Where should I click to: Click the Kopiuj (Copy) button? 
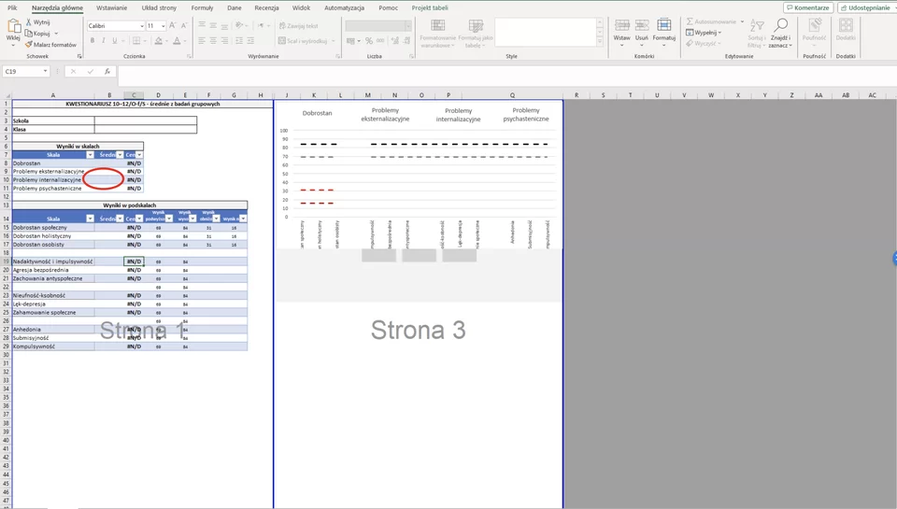[x=37, y=34]
